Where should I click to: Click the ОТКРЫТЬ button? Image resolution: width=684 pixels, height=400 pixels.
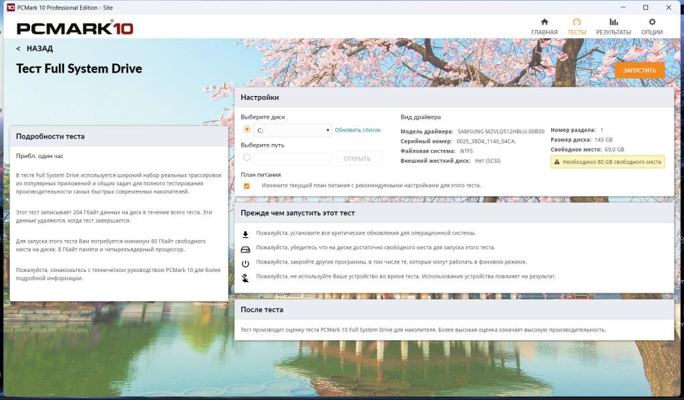(x=357, y=159)
